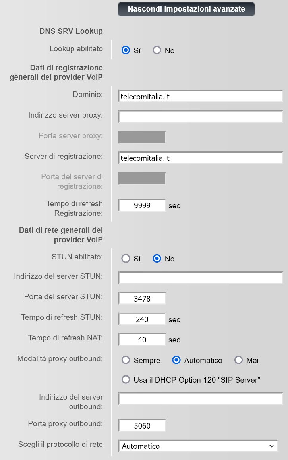Click Tempo di refresh Registrazione field
288x460 pixels.
point(142,205)
